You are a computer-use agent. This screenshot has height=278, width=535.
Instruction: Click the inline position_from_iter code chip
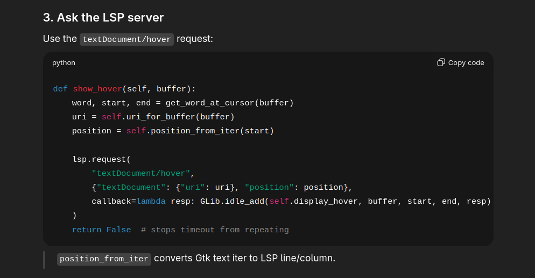[x=104, y=259]
